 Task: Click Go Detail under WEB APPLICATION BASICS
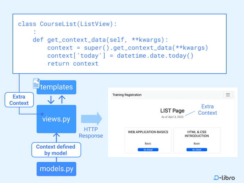[148, 149]
